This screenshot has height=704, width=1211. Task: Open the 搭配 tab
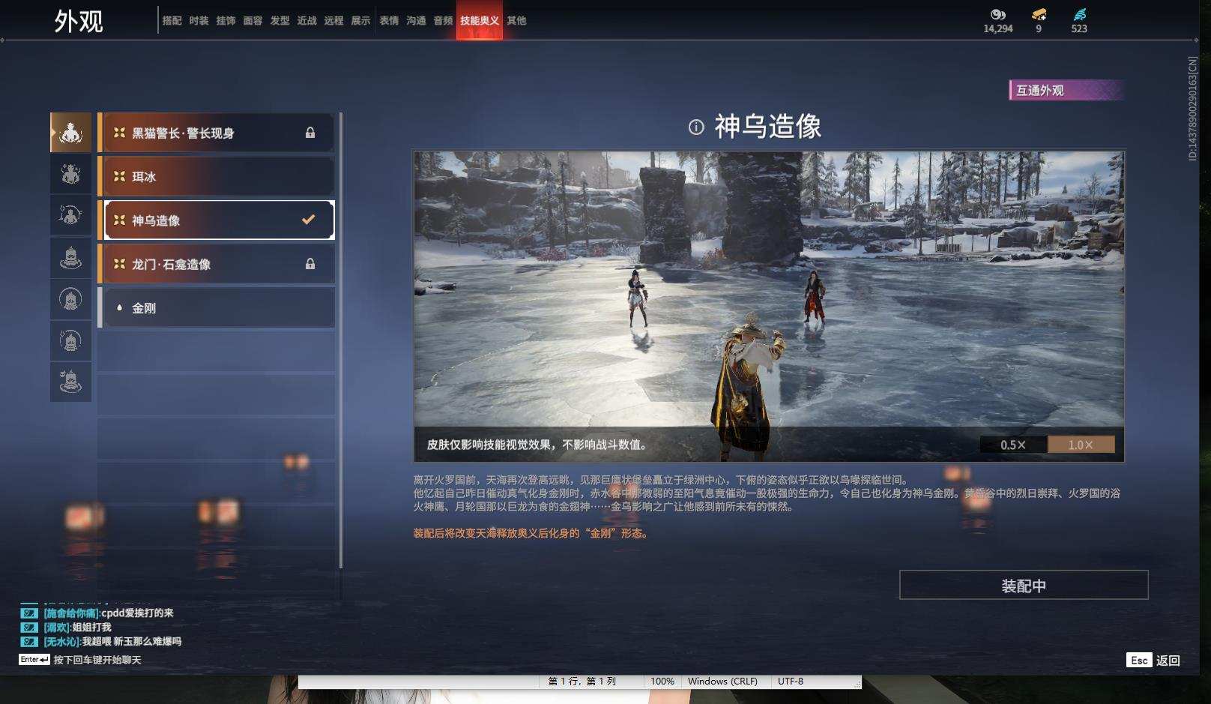[172, 20]
